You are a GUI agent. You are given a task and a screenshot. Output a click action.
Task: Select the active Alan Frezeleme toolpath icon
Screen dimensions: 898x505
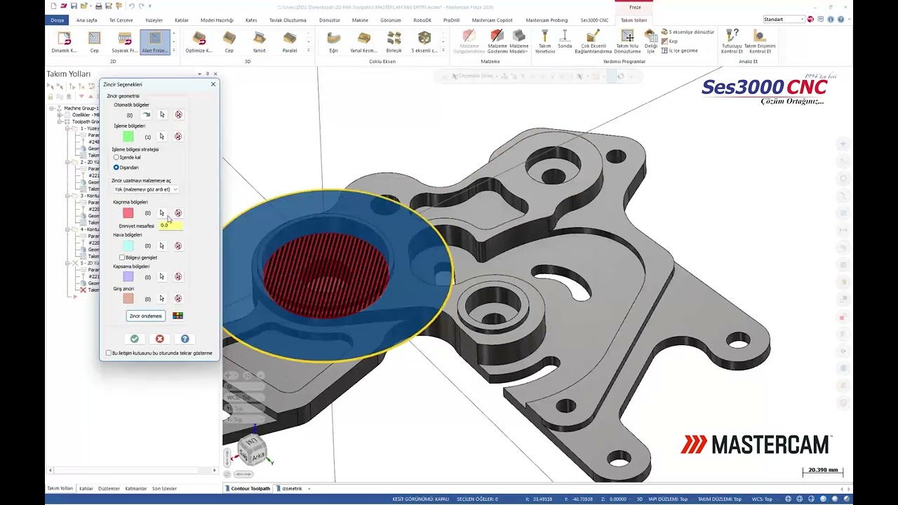coord(154,42)
